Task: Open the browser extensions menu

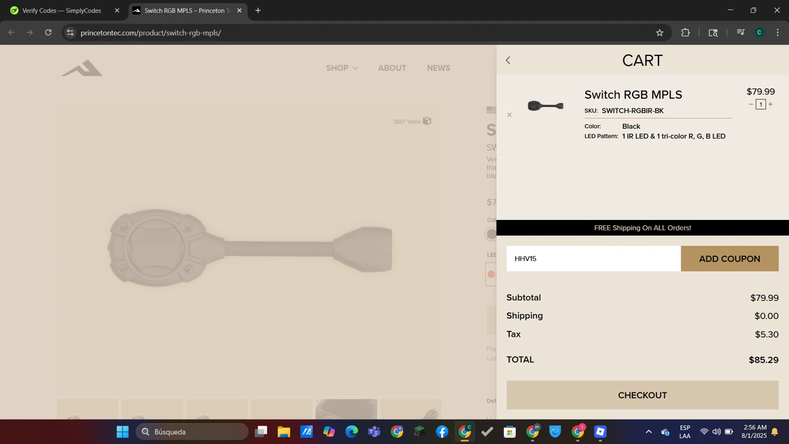Action: [685, 33]
